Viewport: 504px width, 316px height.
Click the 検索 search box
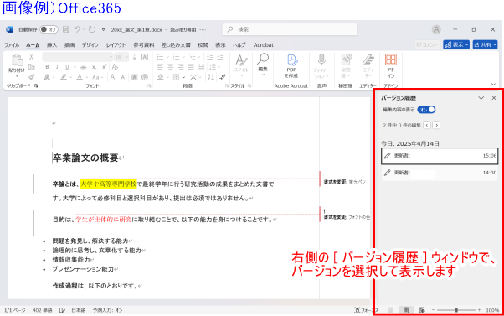(x=290, y=29)
